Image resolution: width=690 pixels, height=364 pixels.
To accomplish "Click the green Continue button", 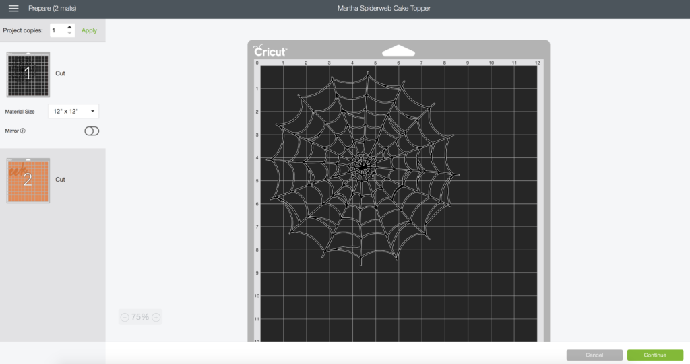I will (x=655, y=355).
